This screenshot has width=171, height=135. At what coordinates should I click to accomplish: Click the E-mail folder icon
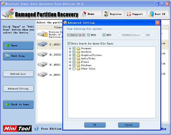(78, 62)
